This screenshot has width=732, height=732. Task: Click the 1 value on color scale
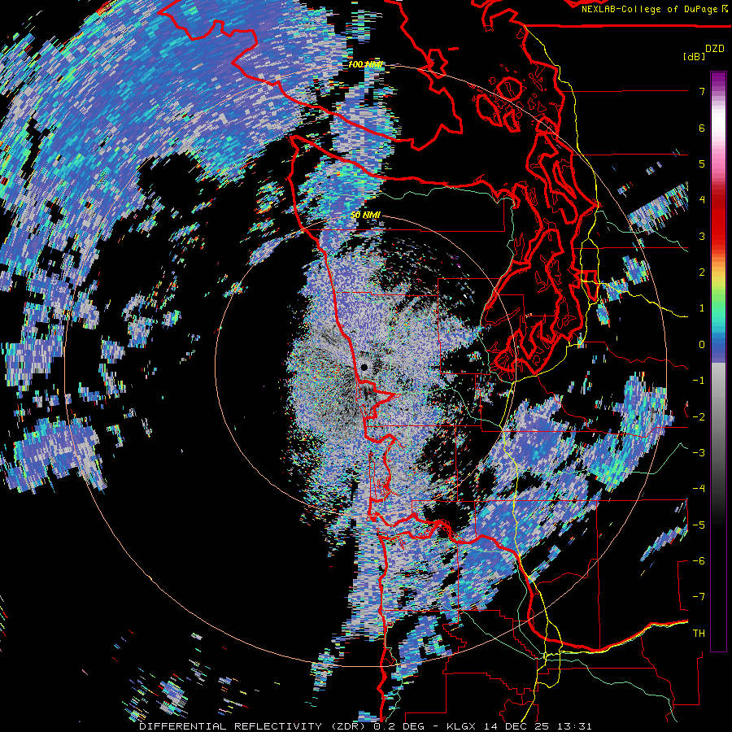(x=702, y=308)
